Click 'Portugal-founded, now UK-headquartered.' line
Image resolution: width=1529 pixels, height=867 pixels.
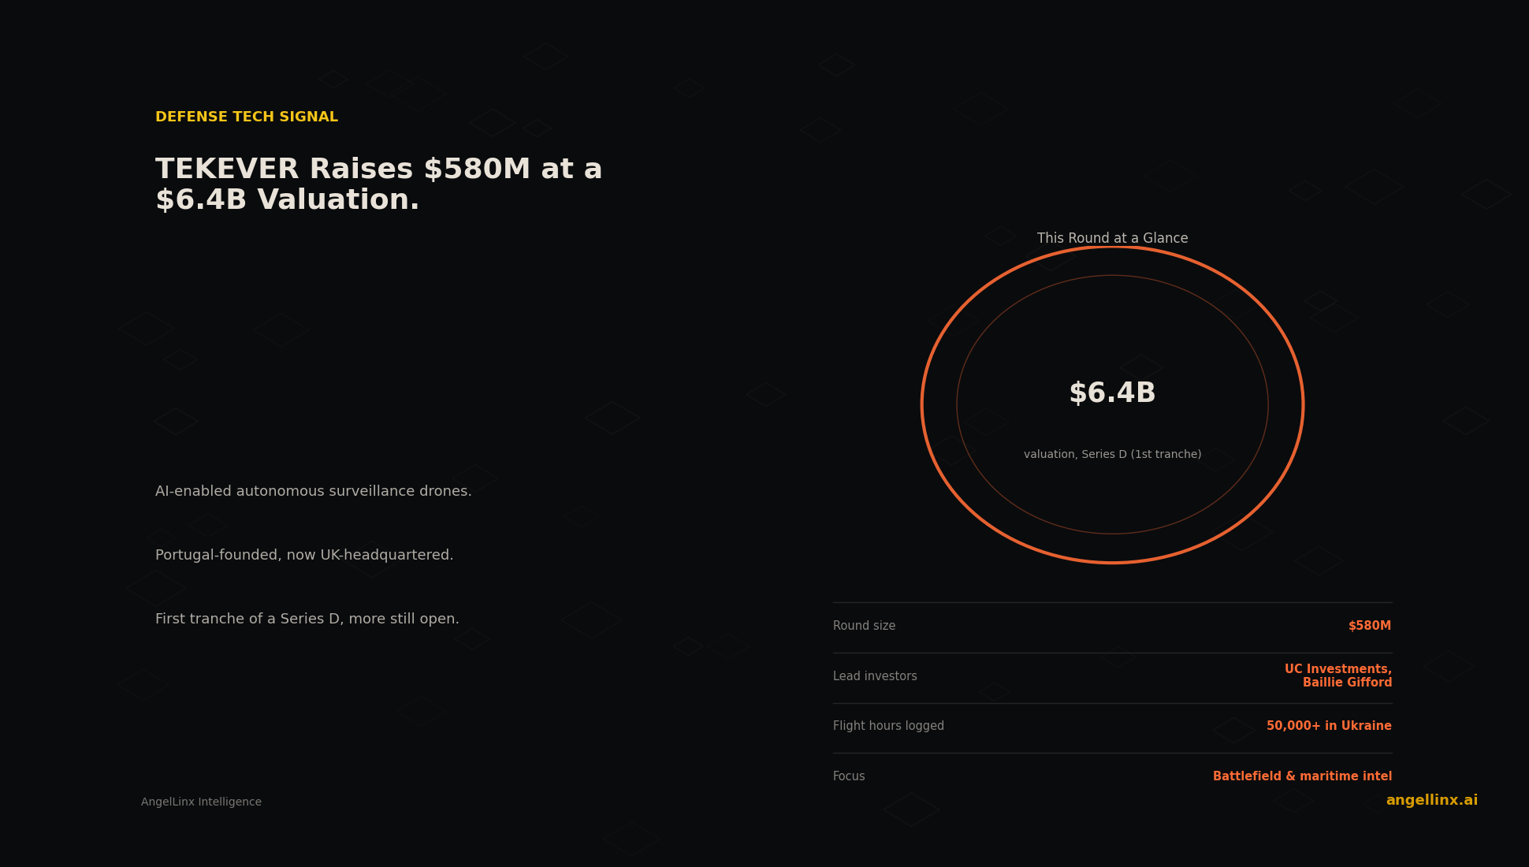coord(304,555)
